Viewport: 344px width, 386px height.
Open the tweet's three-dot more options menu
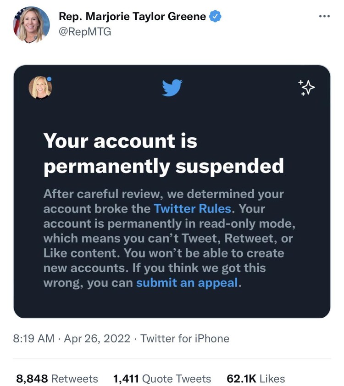point(324,16)
